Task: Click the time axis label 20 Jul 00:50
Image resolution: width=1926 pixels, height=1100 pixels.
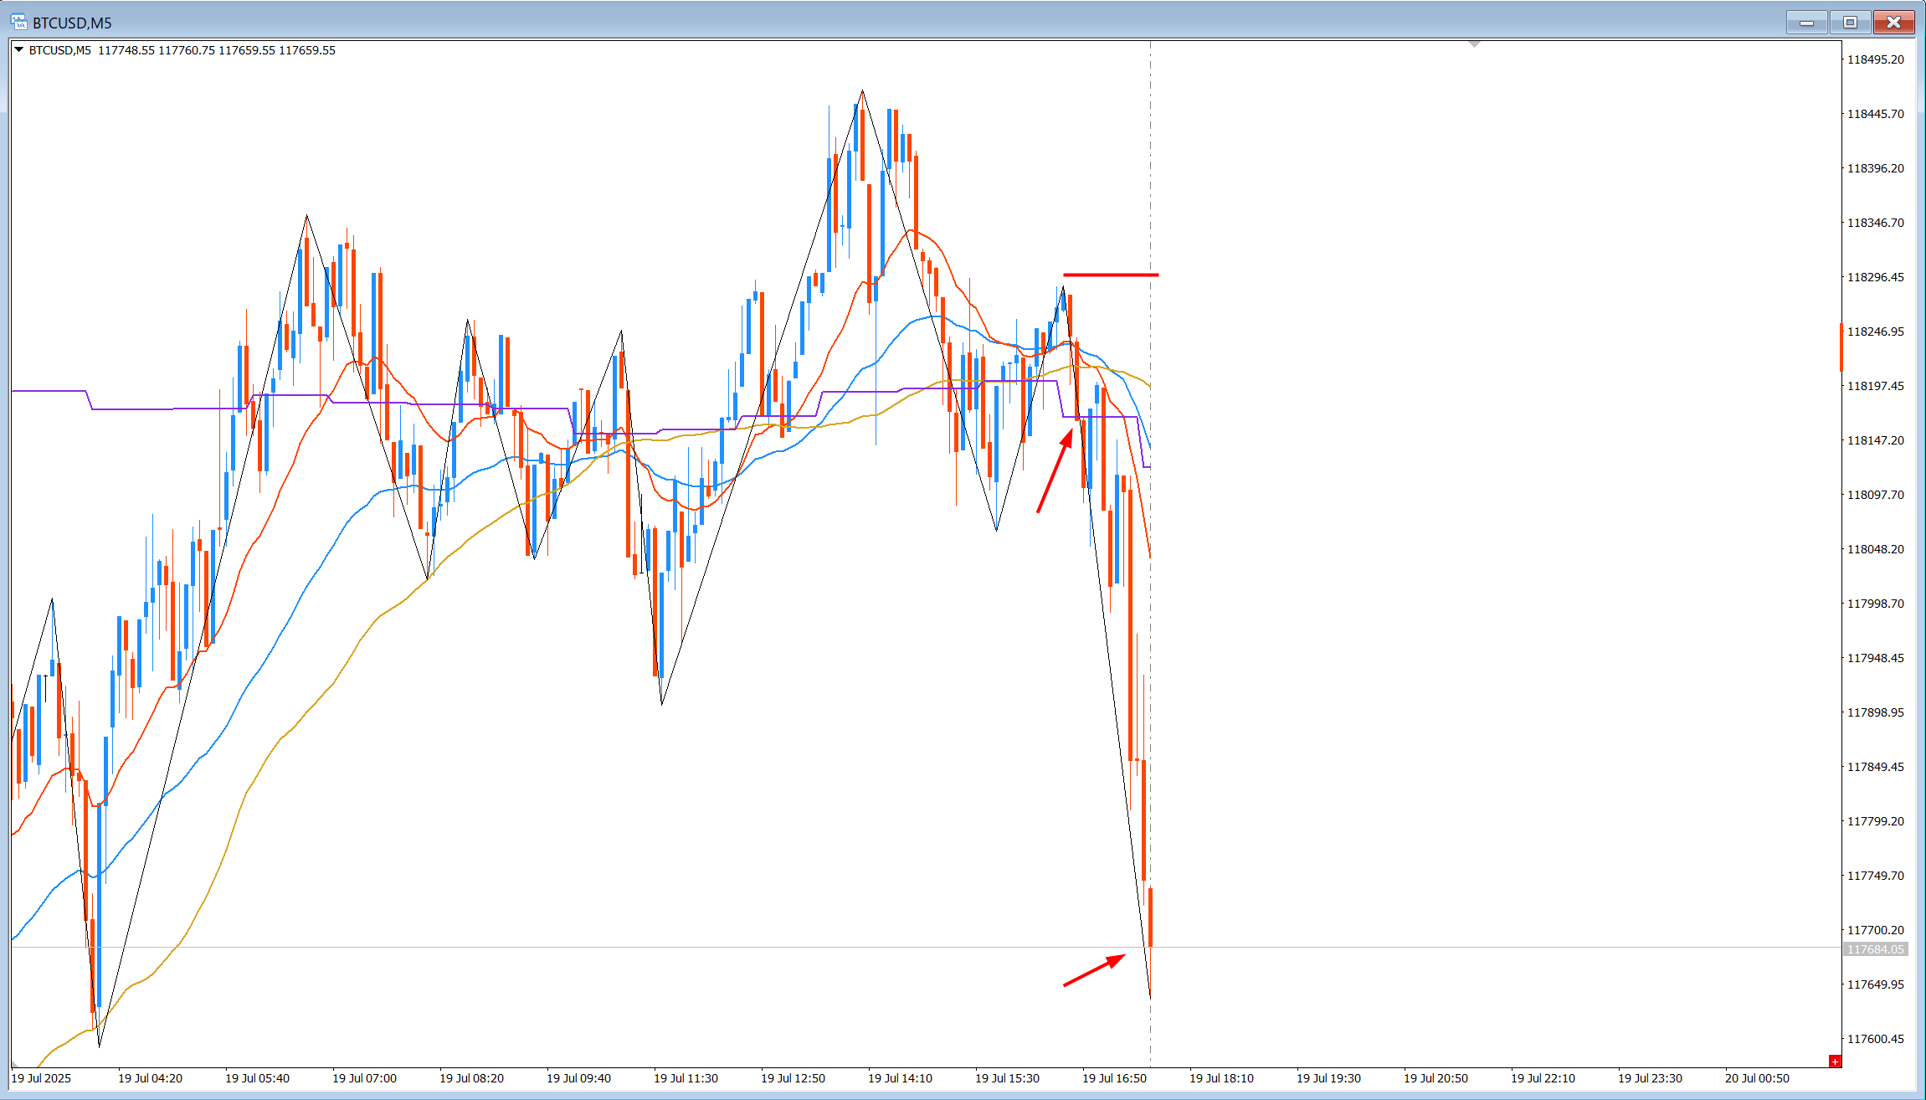Action: click(1757, 1078)
